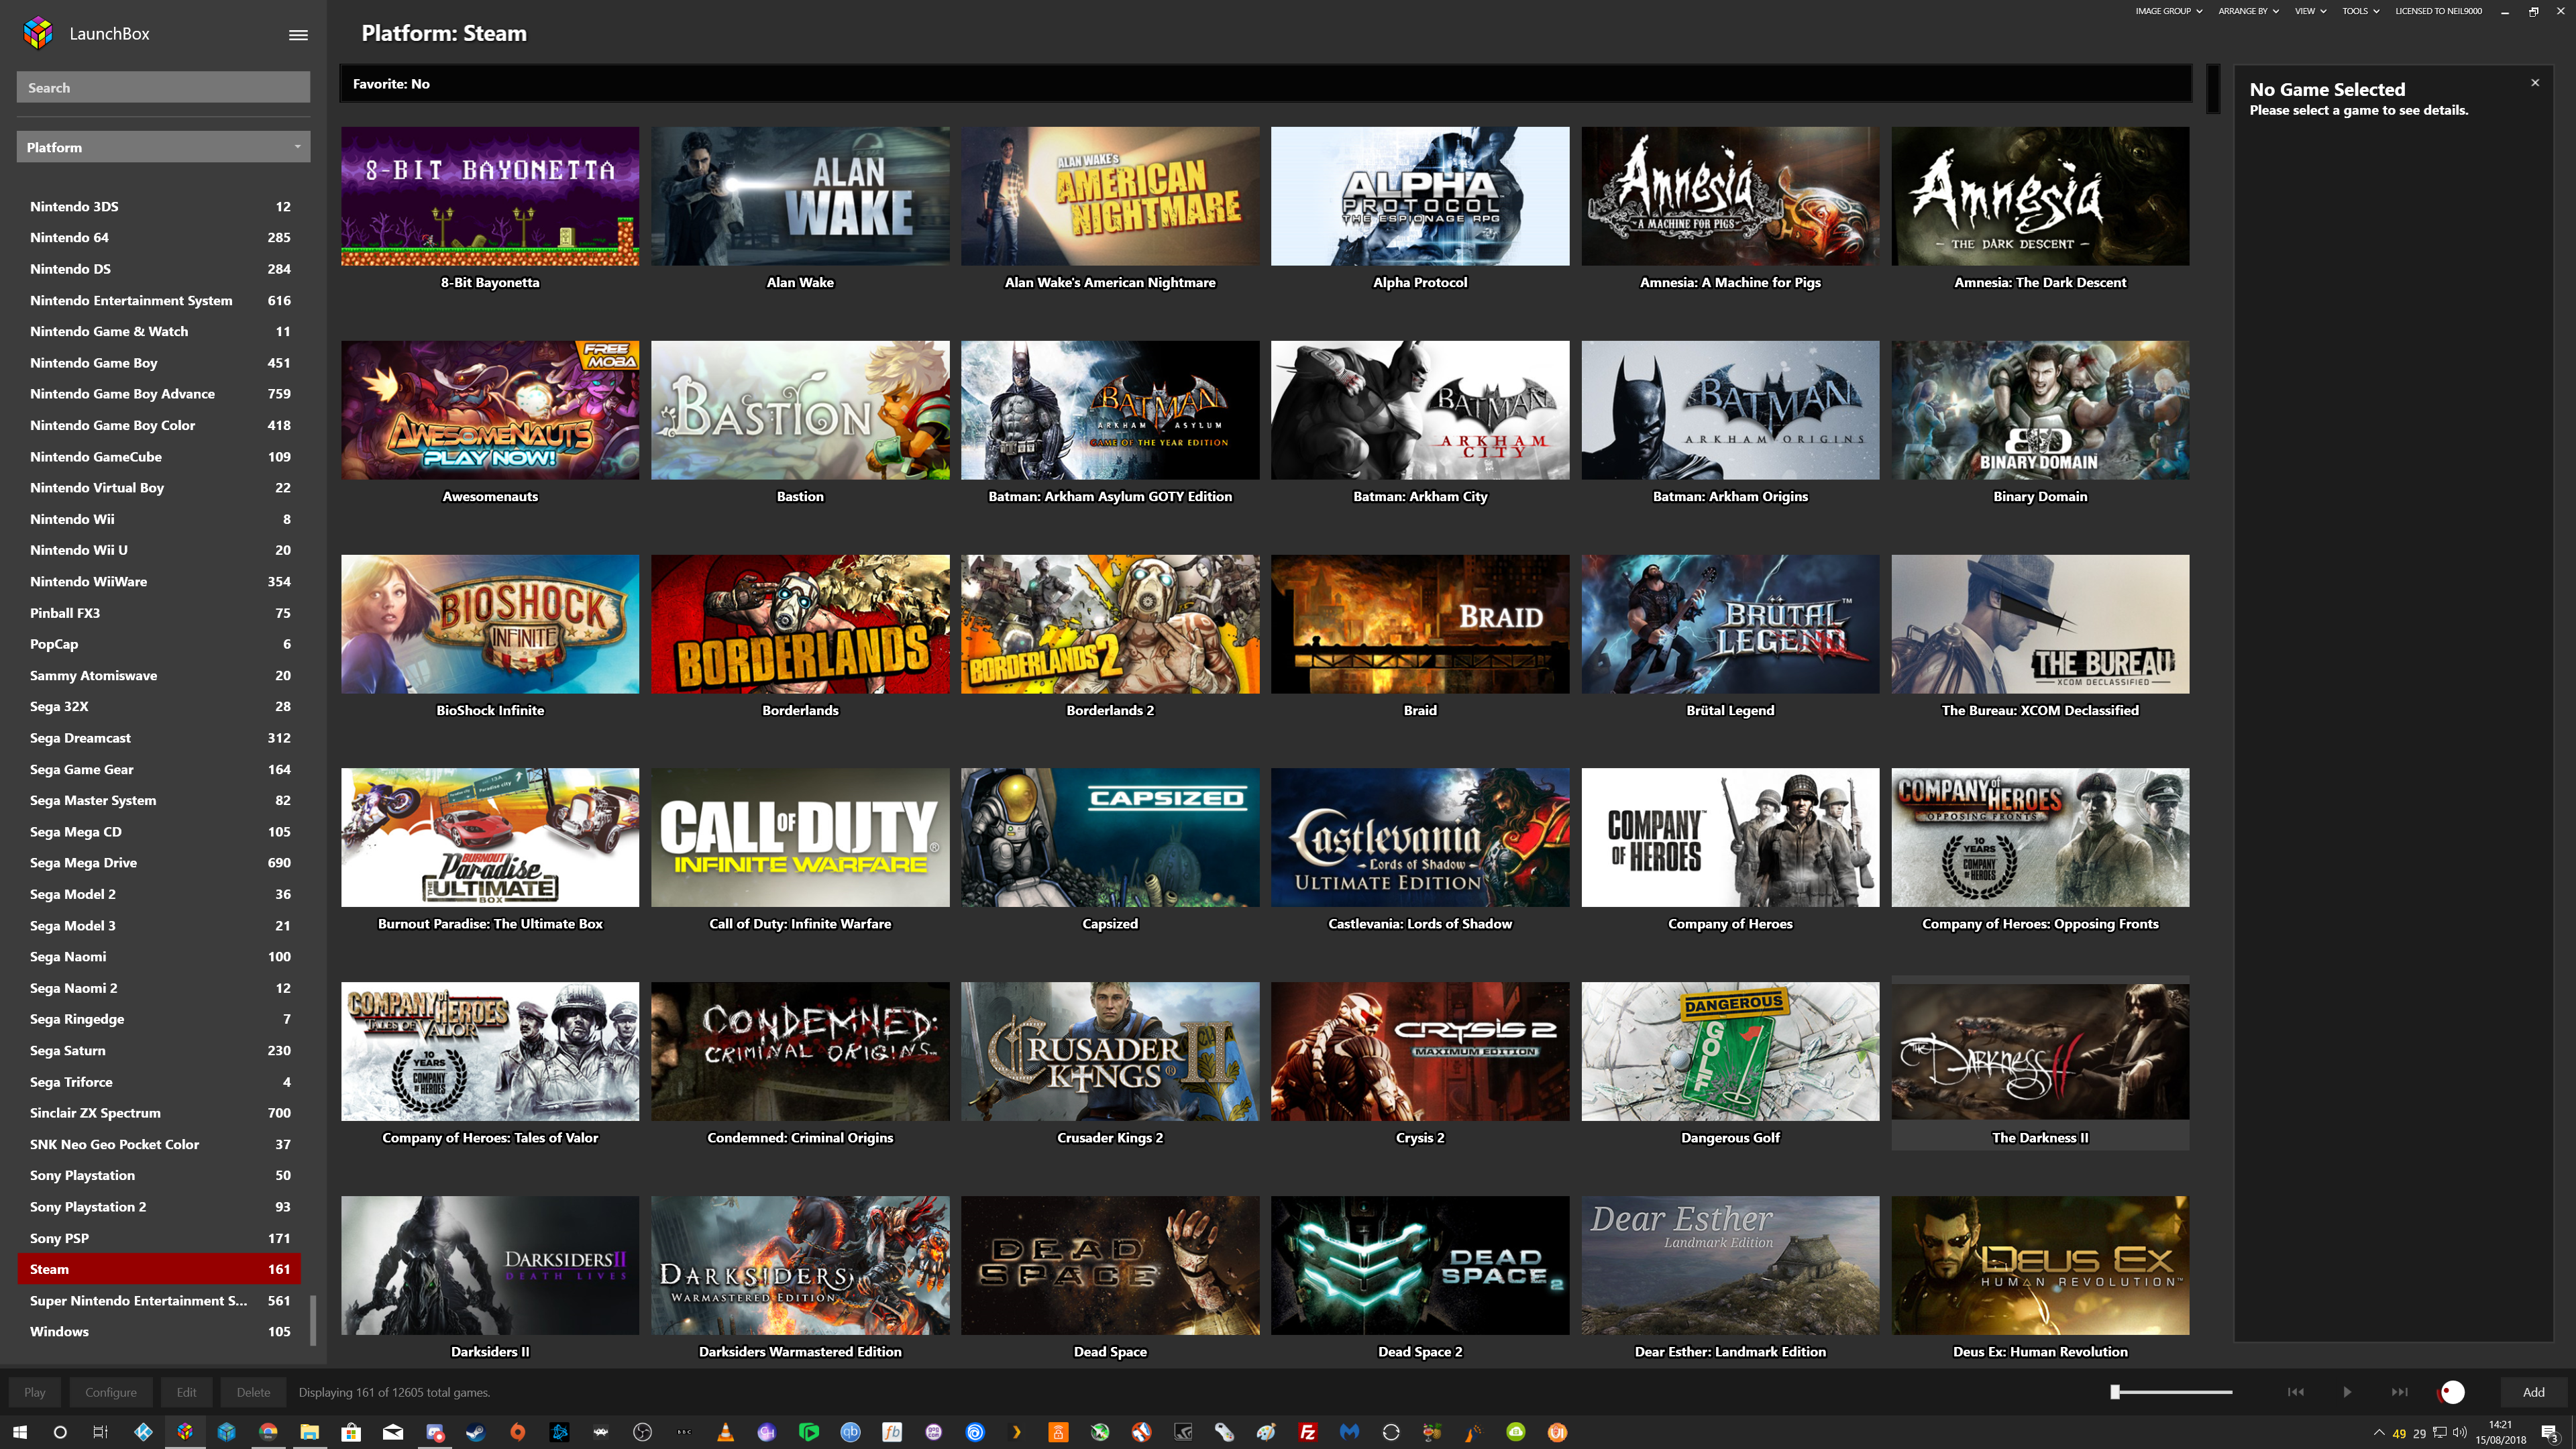The image size is (2576, 1449).
Task: Open the system volume control in tray
Action: [2459, 1432]
